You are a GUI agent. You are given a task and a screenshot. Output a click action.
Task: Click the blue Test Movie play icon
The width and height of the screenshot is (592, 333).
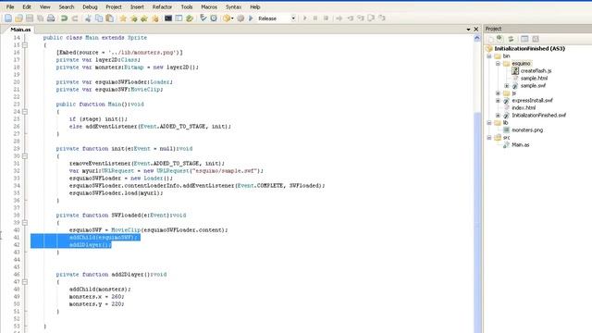251,18
